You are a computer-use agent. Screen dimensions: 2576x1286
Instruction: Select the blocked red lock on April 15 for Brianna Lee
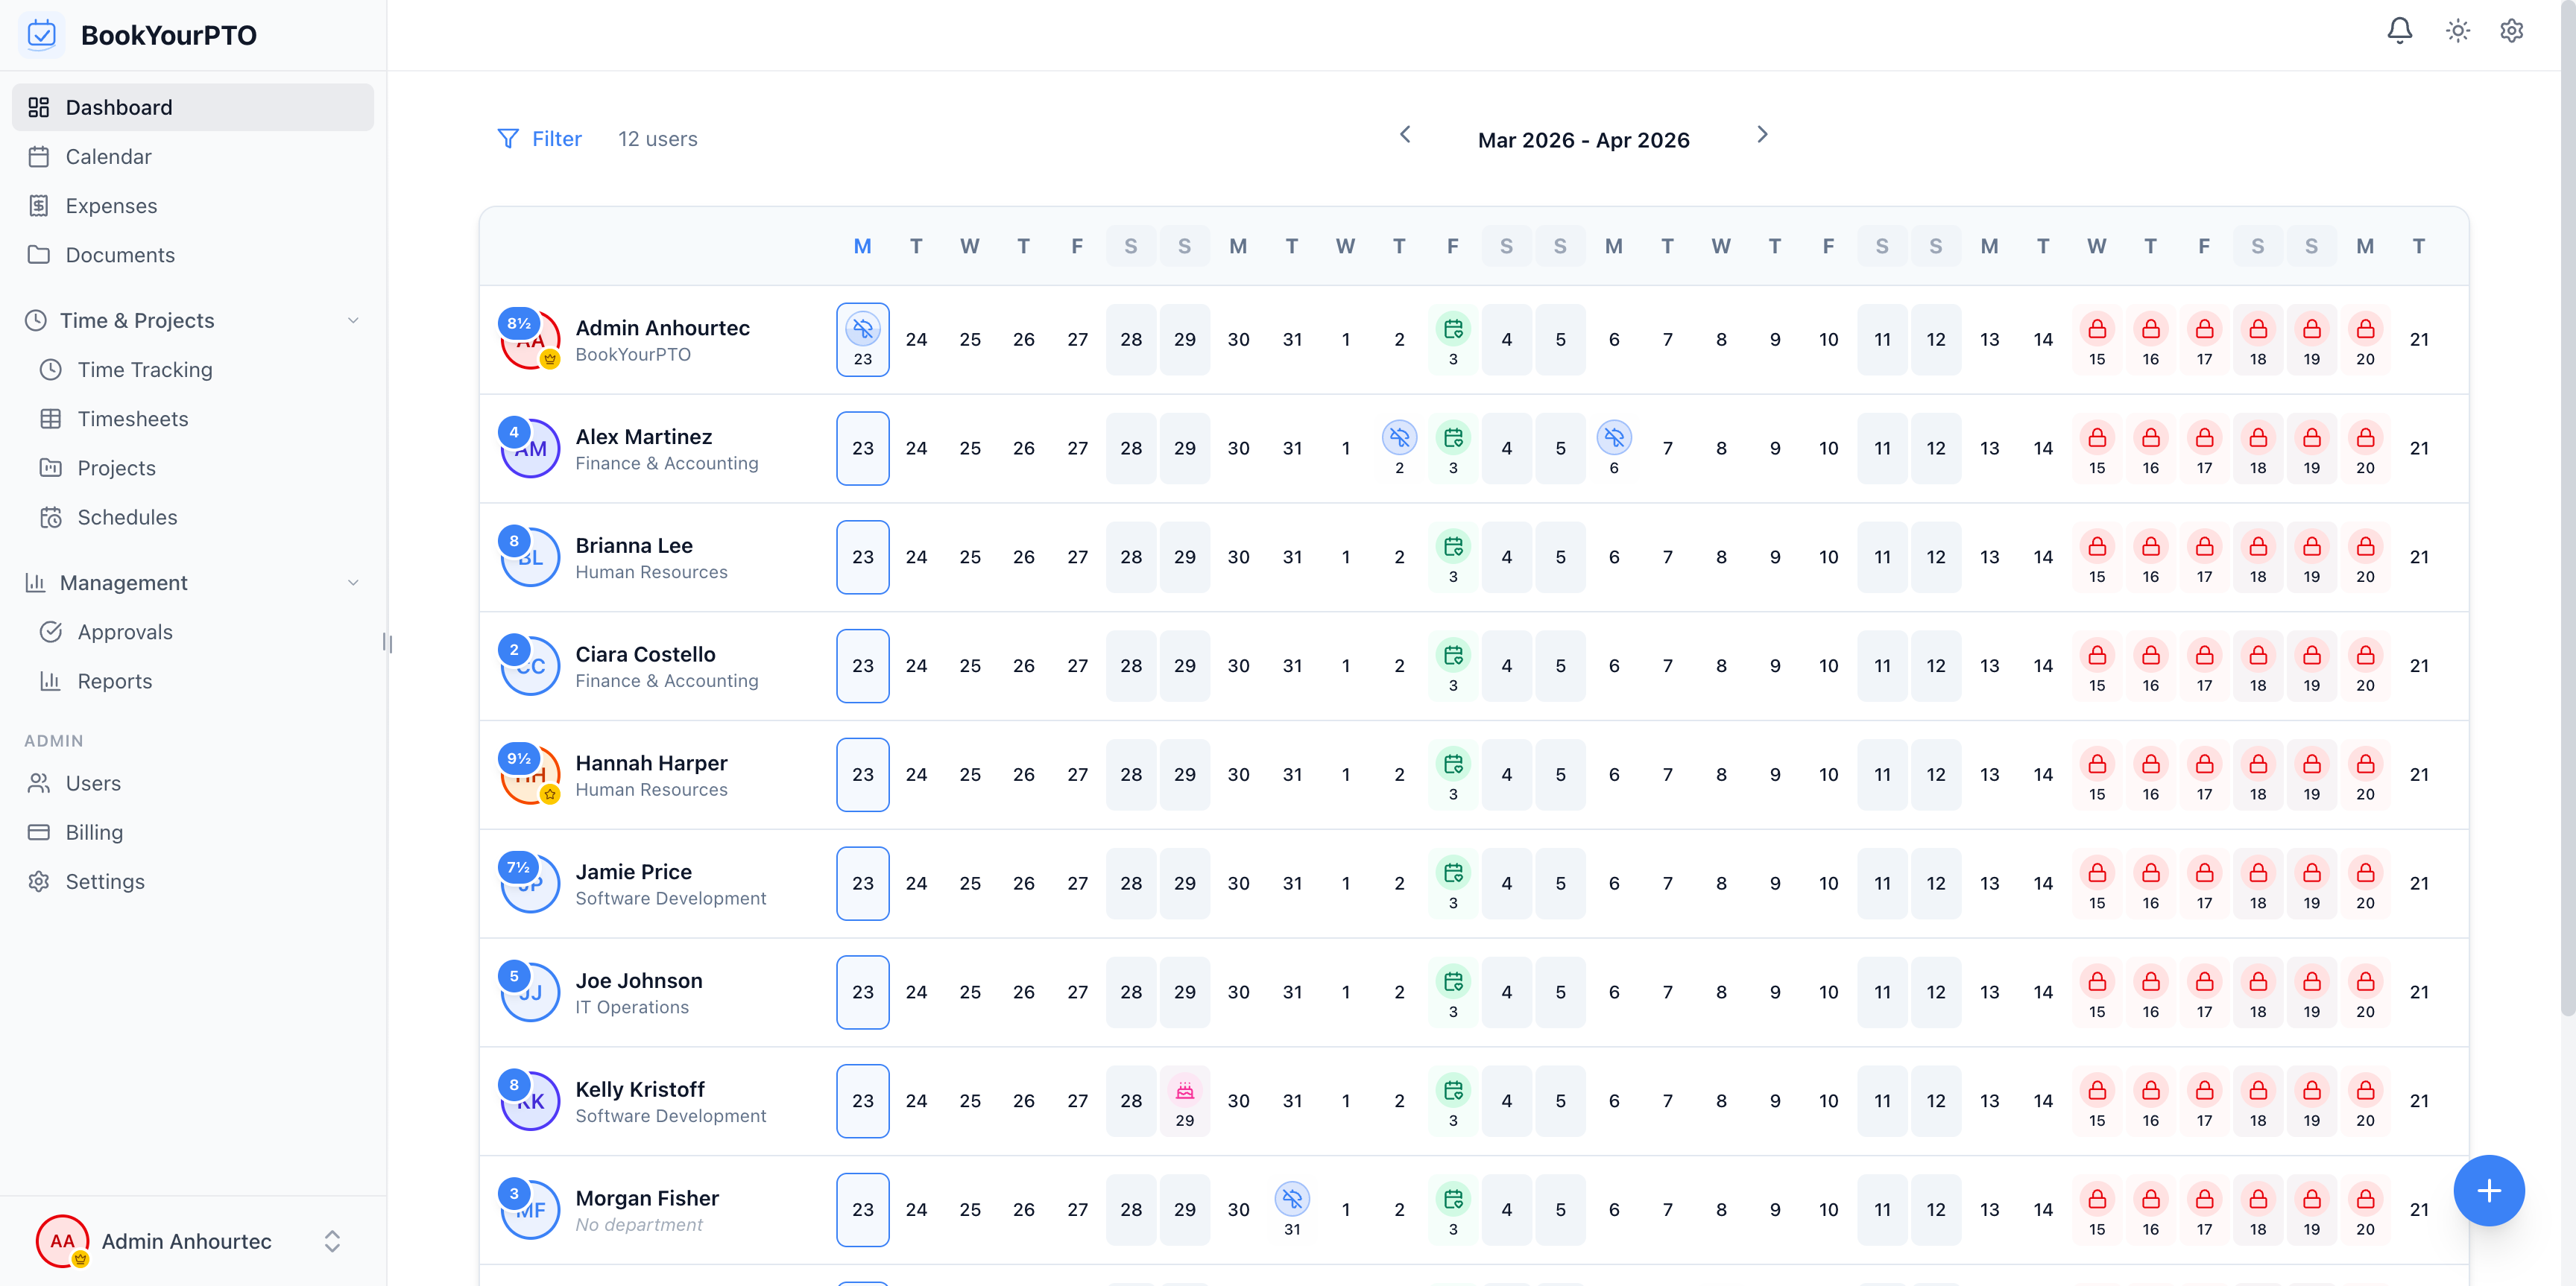[2097, 548]
